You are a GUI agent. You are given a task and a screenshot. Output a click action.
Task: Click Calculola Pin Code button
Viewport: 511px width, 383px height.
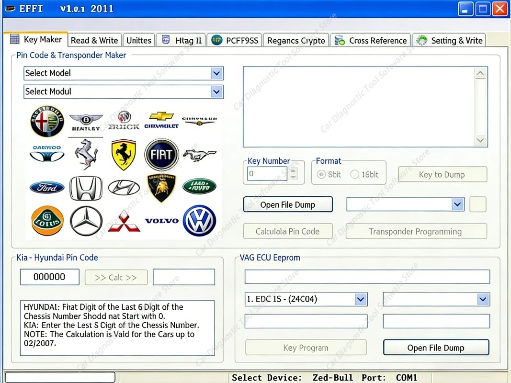coord(288,231)
